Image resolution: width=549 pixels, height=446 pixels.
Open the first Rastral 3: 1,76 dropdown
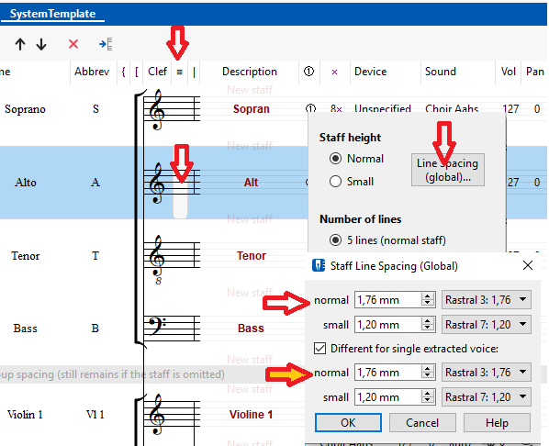tap(487, 300)
